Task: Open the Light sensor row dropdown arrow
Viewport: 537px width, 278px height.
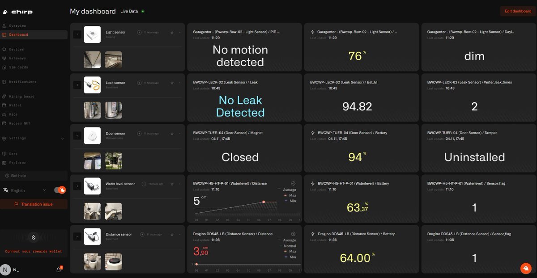Action: click(179, 32)
